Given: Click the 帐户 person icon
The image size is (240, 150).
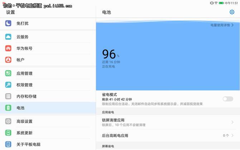Looking at the screenshot, I should point(8,60).
